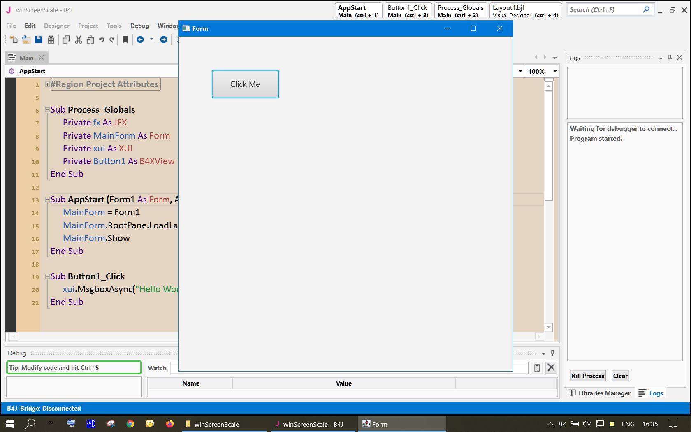
Task: Click the editor vertical scrollbar down arrow
Action: coord(549,327)
